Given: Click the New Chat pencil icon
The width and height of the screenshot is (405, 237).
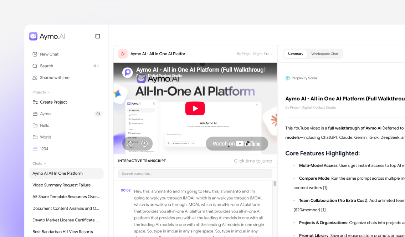Looking at the screenshot, I should pyautogui.click(x=35, y=54).
